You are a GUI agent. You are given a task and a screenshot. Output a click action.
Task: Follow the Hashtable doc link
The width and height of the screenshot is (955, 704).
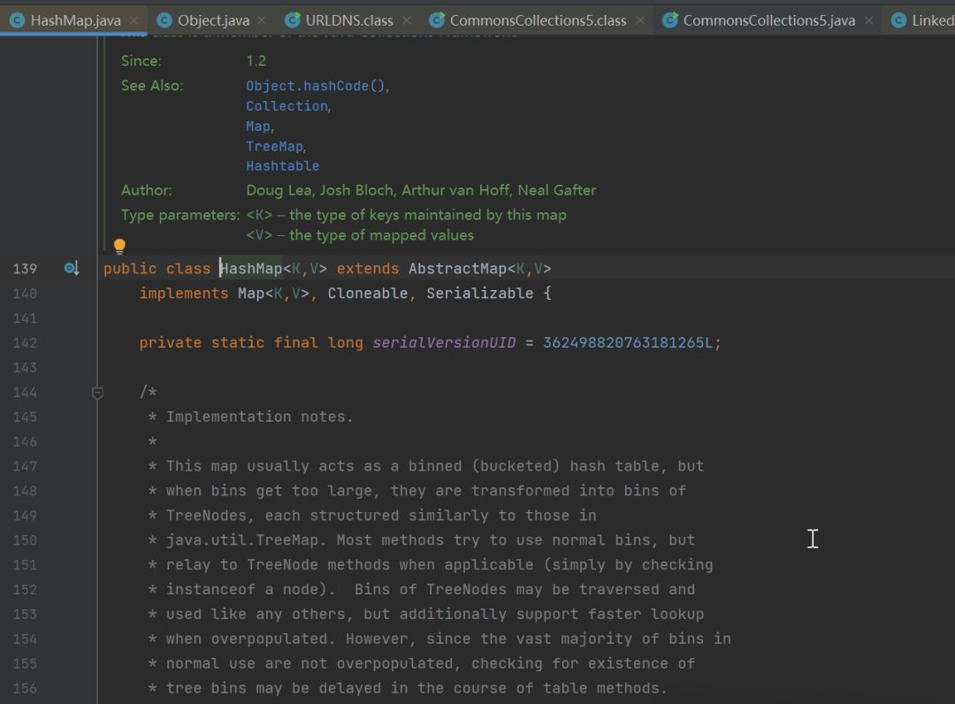pos(283,165)
